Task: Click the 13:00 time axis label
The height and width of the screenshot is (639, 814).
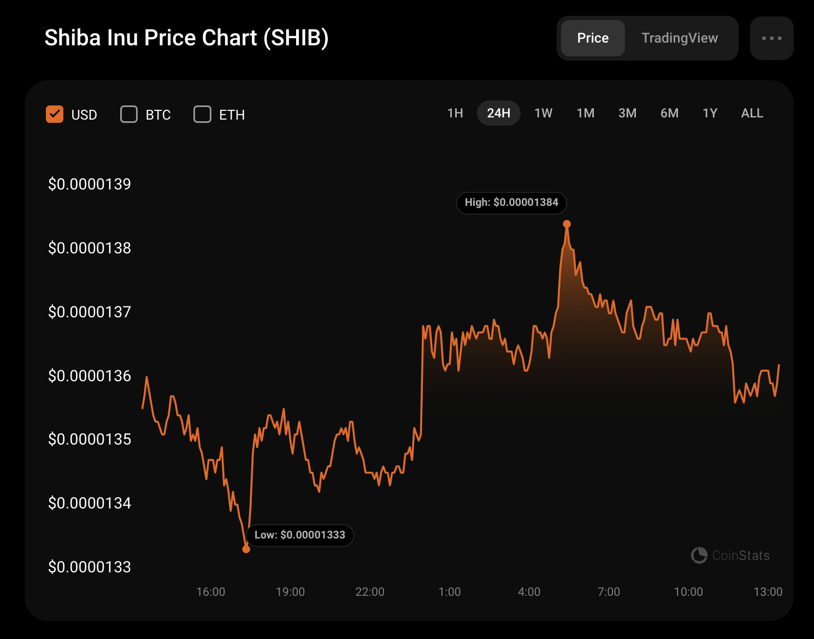Action: (768, 592)
